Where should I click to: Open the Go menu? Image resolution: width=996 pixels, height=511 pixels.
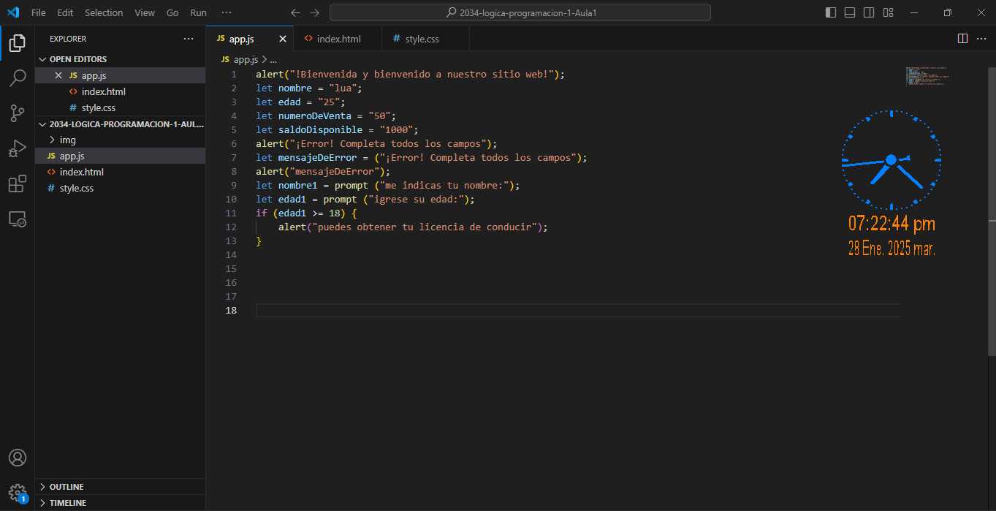172,12
